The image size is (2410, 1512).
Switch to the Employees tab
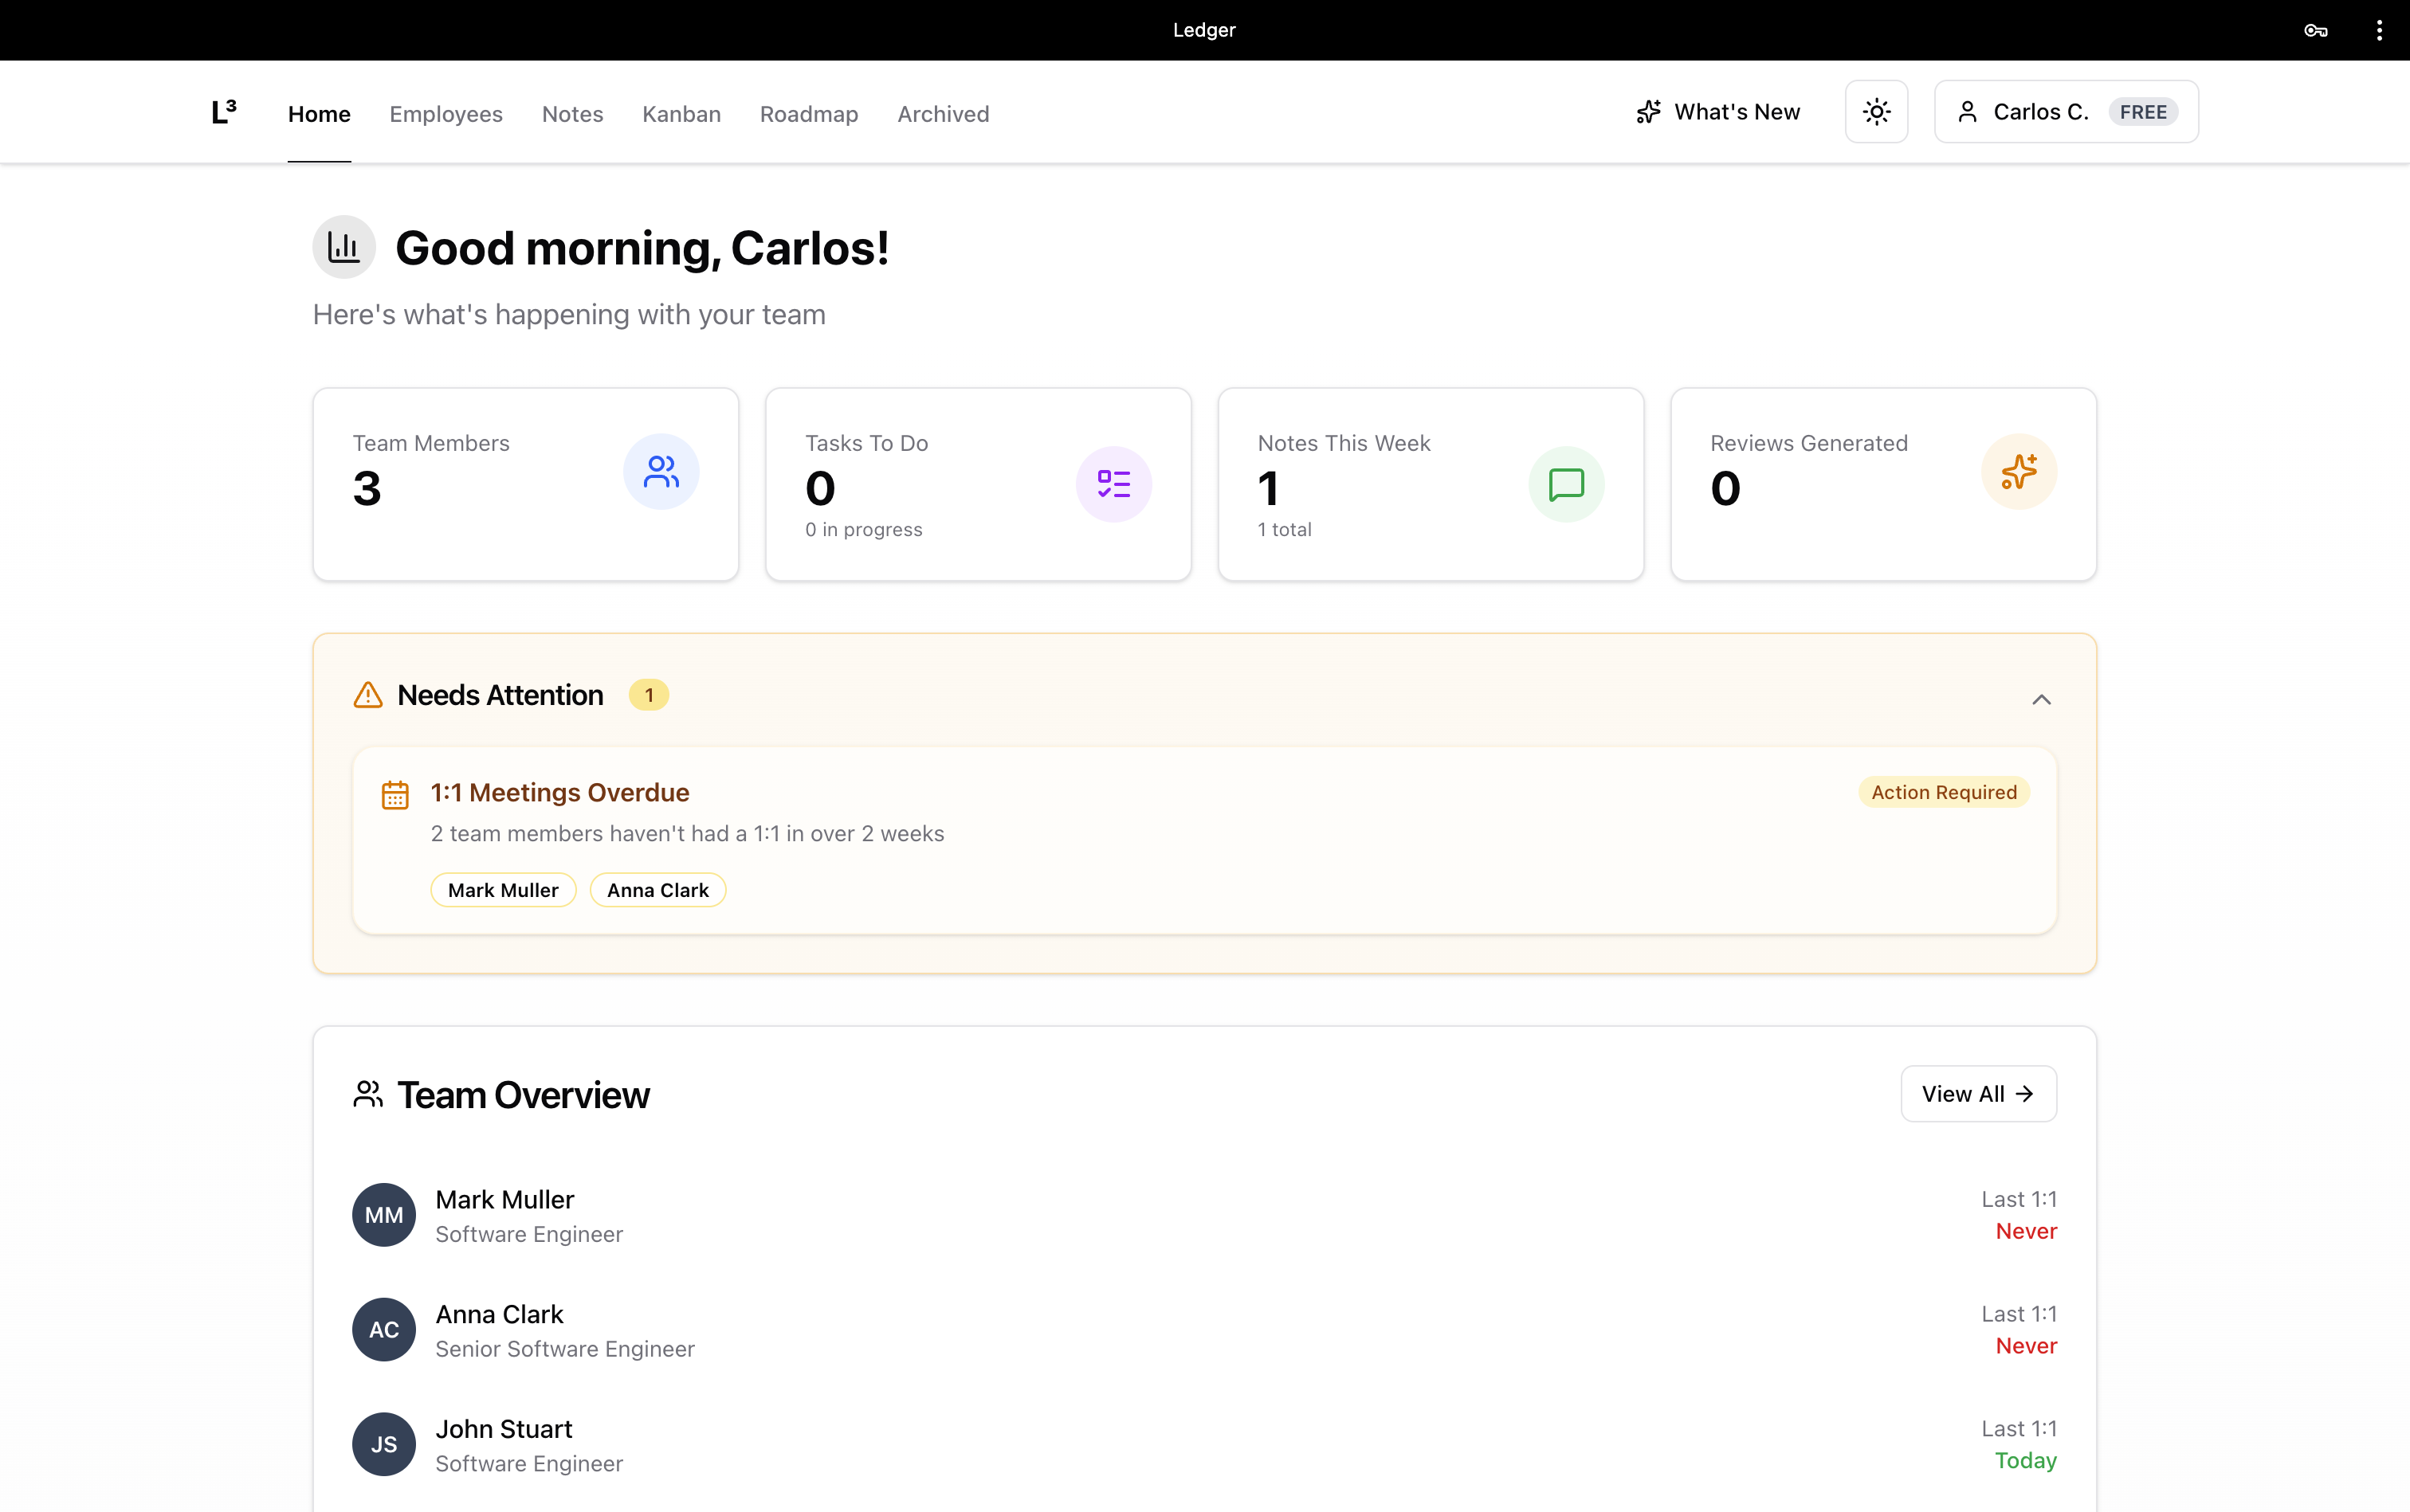point(445,114)
